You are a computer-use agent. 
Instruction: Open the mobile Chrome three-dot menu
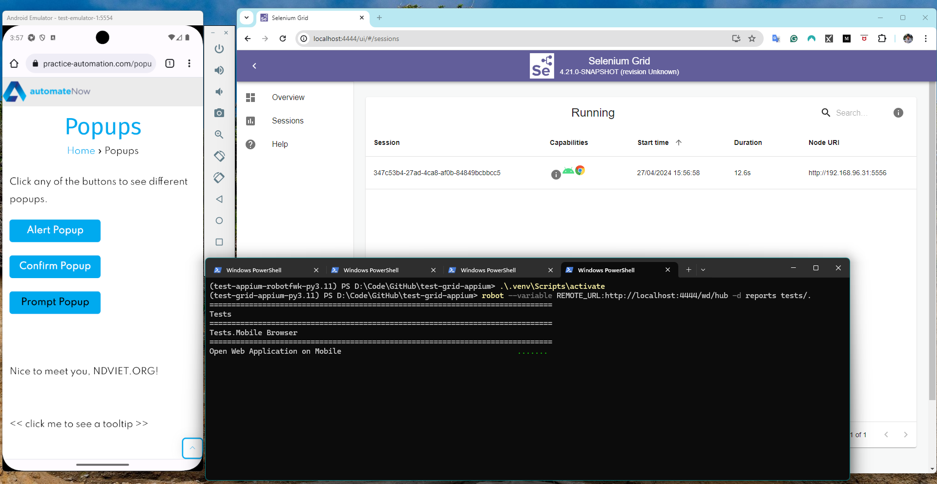point(189,63)
